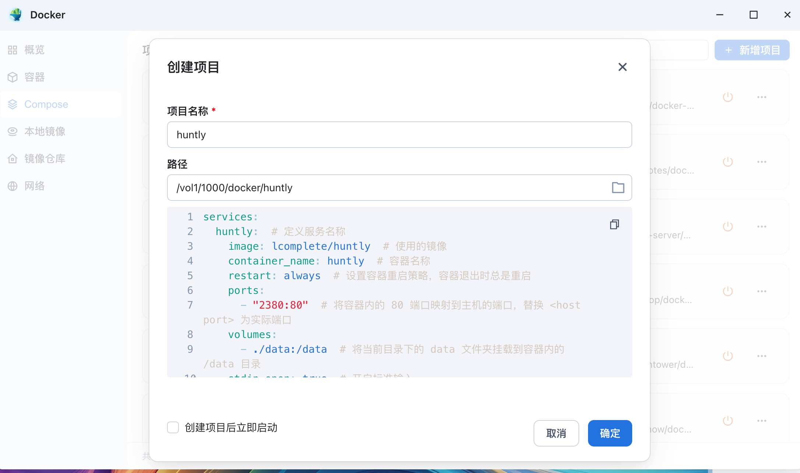Maximize the Docker window

(754, 15)
